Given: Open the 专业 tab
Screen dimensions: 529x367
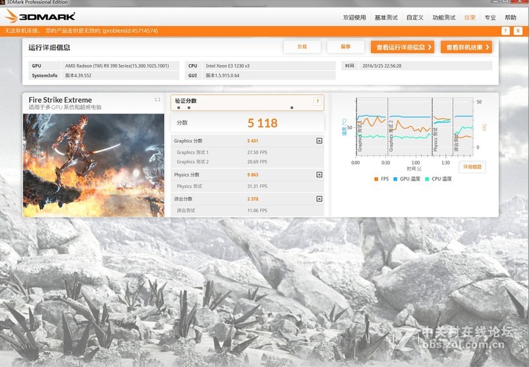Looking at the screenshot, I should [490, 18].
